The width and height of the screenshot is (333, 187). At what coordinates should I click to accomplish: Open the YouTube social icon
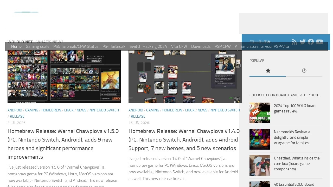[x=320, y=42]
